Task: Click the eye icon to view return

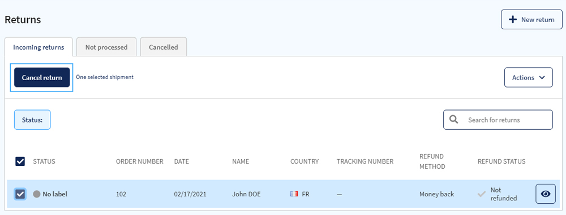Action: 546,194
